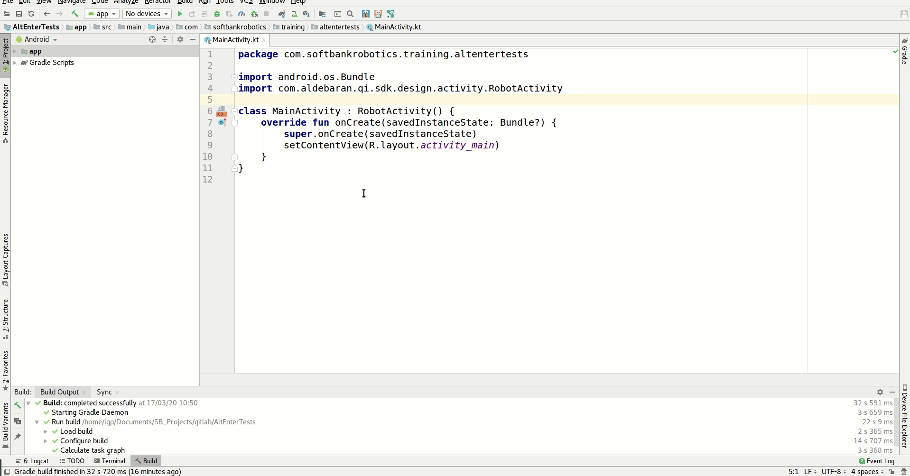Collapse the imports fold marker on line 3
Viewport: 910px width, 476px height.
234,77
